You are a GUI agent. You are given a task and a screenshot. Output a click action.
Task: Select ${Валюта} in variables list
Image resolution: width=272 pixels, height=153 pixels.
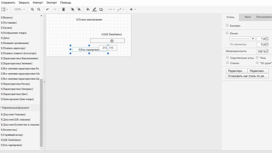[7, 17]
